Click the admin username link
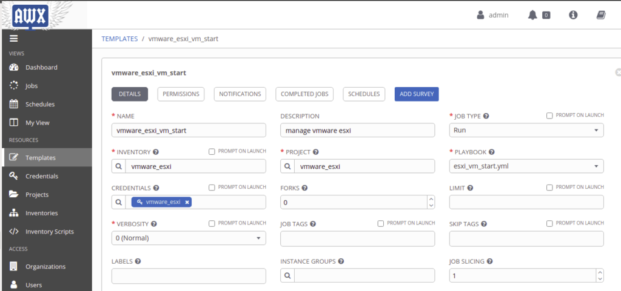 tap(498, 15)
